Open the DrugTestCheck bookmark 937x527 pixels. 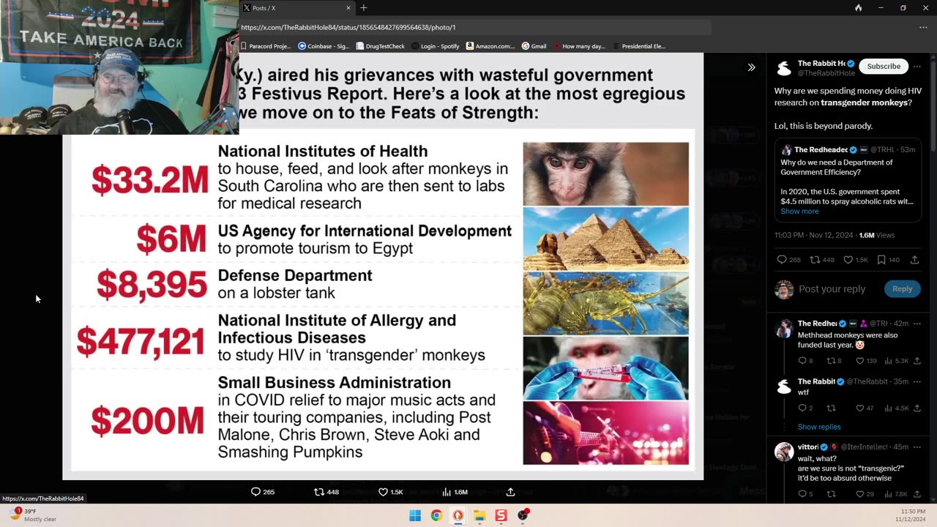380,46
